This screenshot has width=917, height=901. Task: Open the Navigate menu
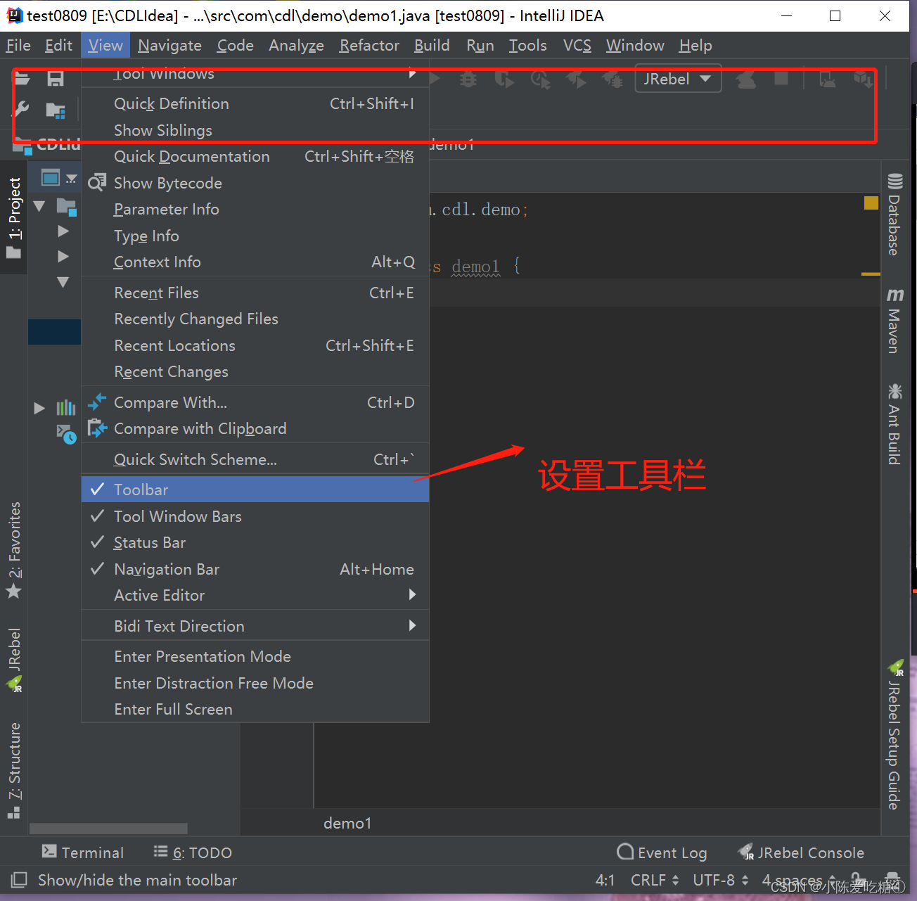click(169, 46)
